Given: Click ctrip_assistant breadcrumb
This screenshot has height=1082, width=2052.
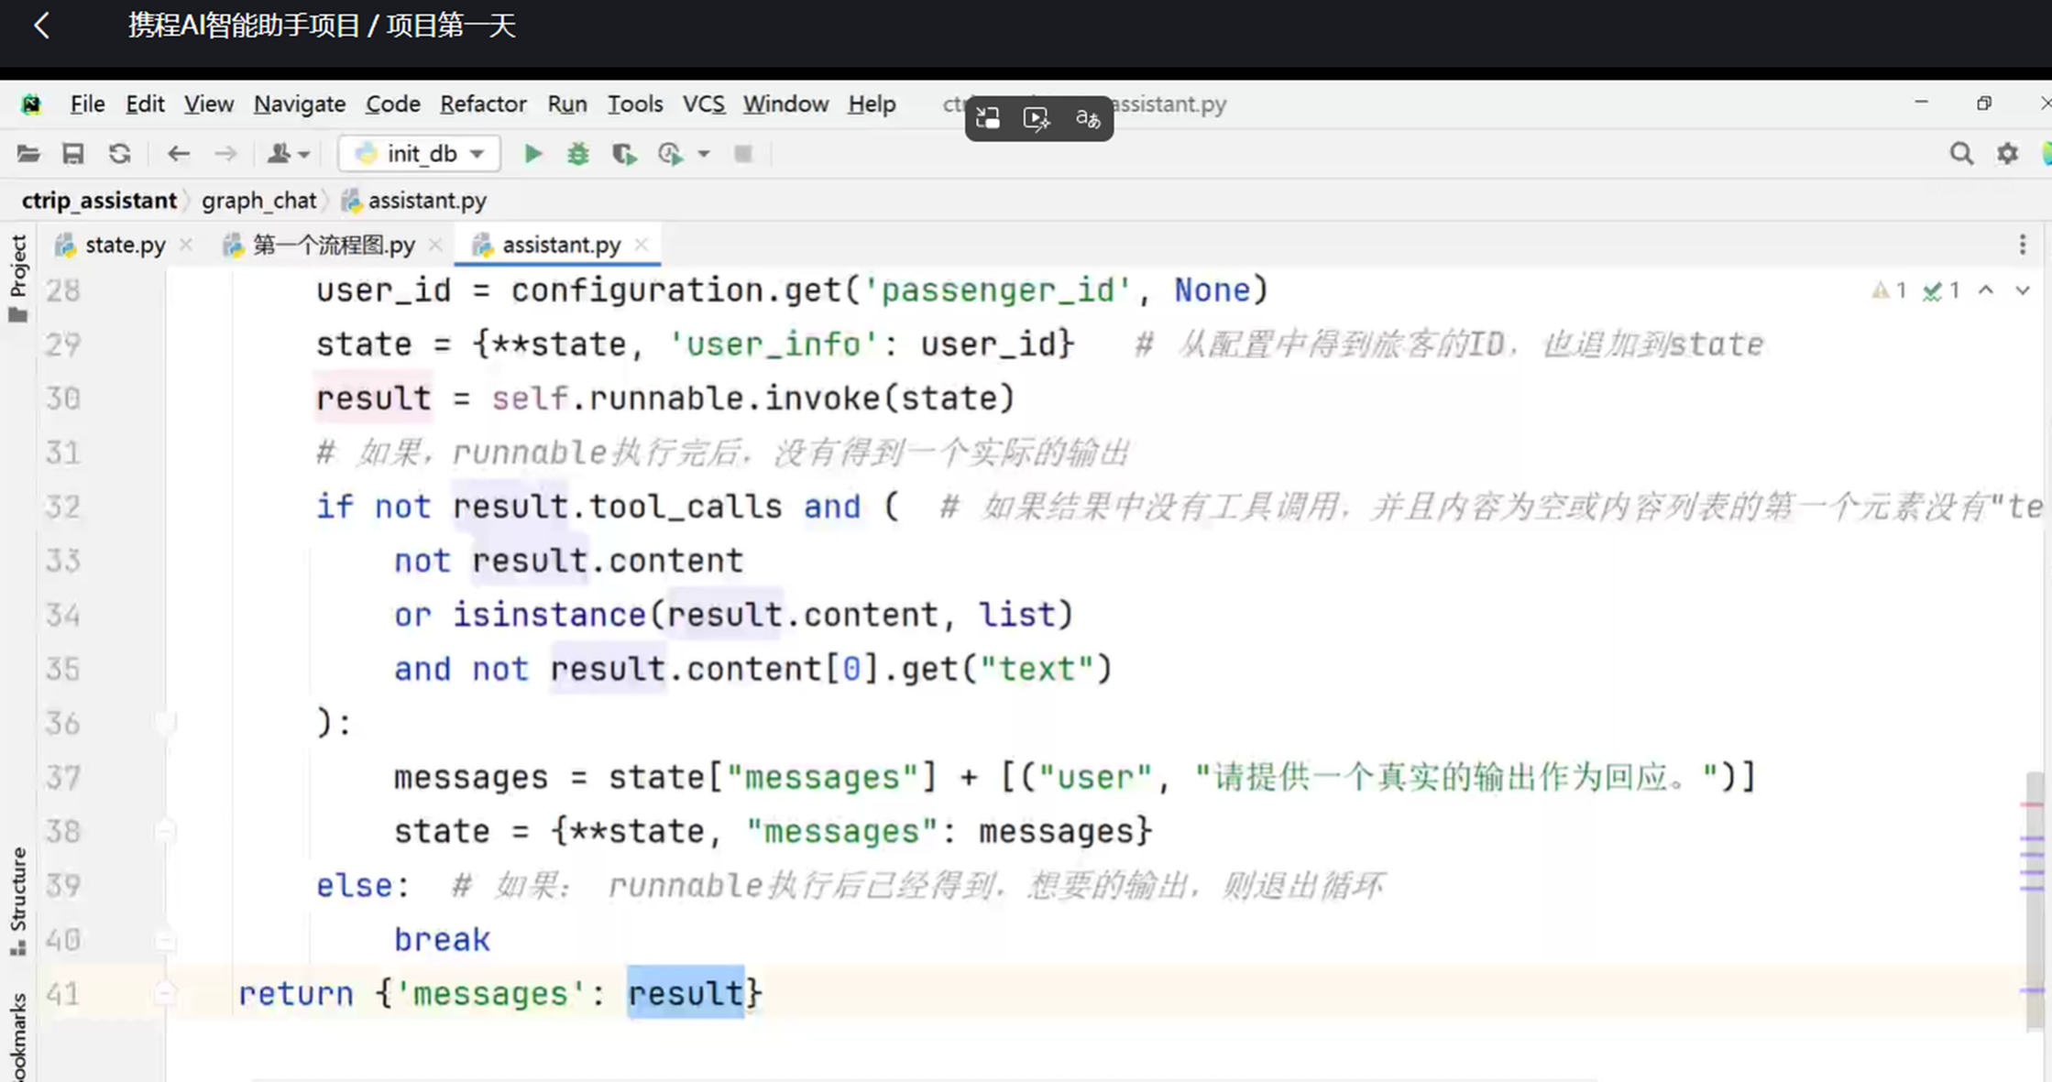Looking at the screenshot, I should click(99, 201).
